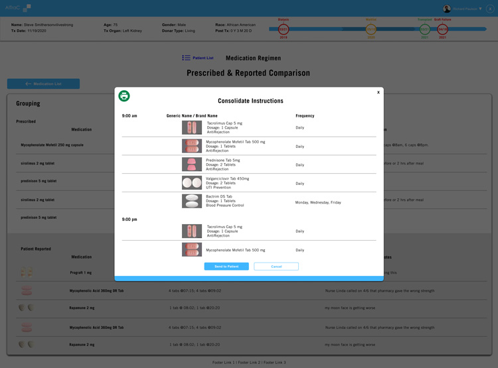This screenshot has height=368, width=498.
Task: Select the Dialysis 2019 timeline marker
Action: (x=284, y=29)
